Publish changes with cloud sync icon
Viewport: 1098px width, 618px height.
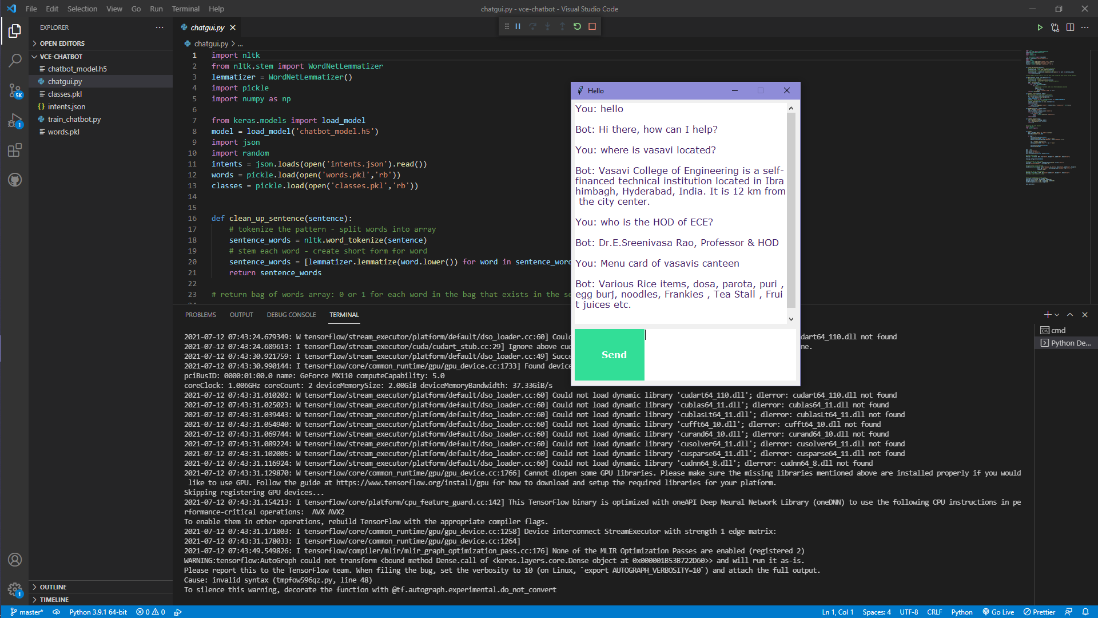(x=57, y=612)
